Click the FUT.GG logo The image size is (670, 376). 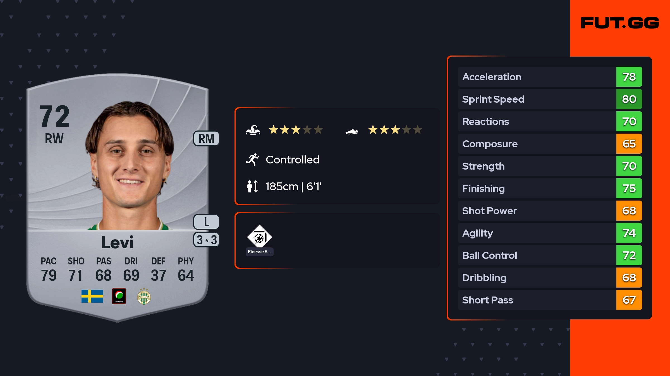click(619, 23)
